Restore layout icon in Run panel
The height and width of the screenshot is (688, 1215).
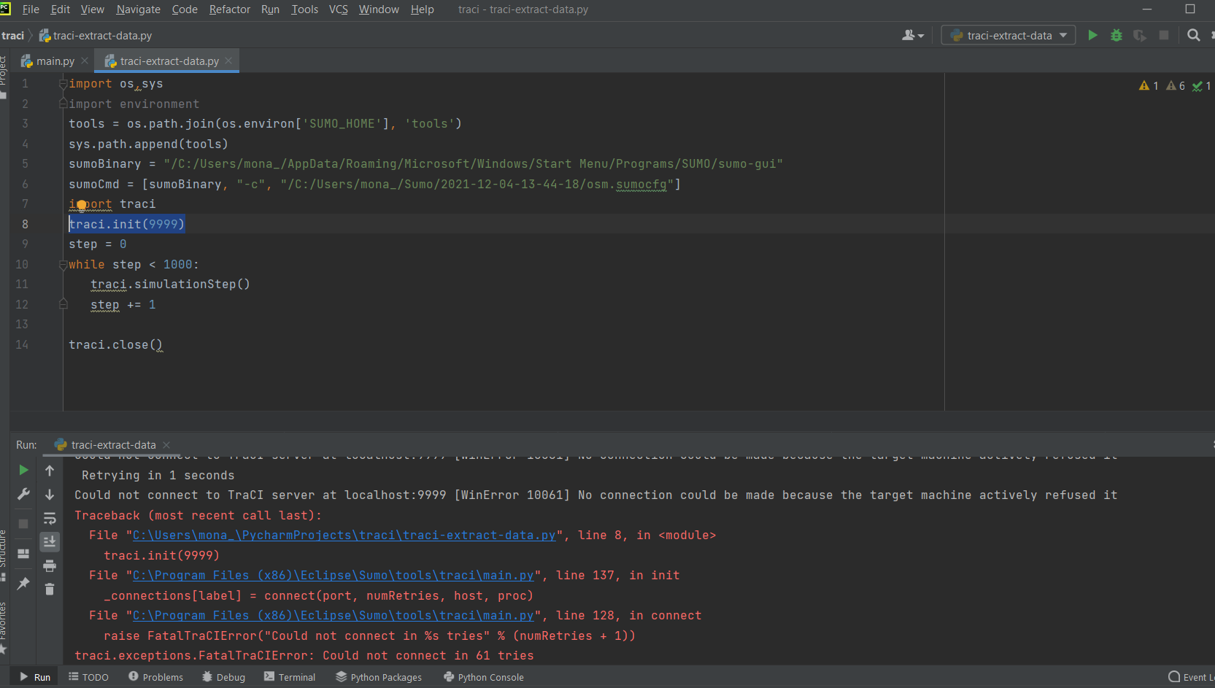[23, 554]
